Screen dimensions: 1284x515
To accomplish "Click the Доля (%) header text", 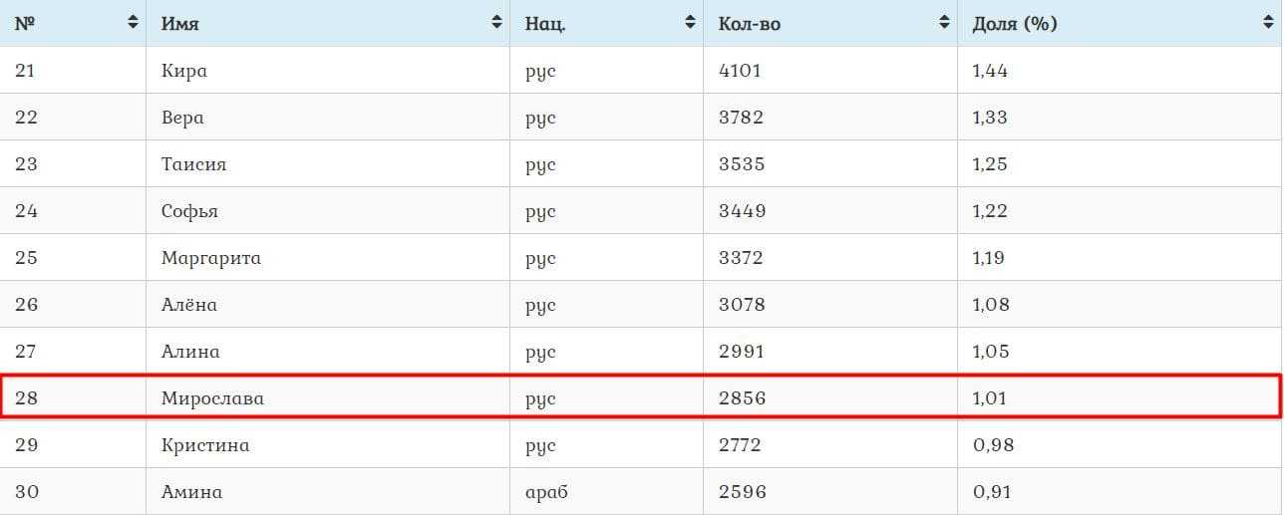I will (x=1014, y=24).
